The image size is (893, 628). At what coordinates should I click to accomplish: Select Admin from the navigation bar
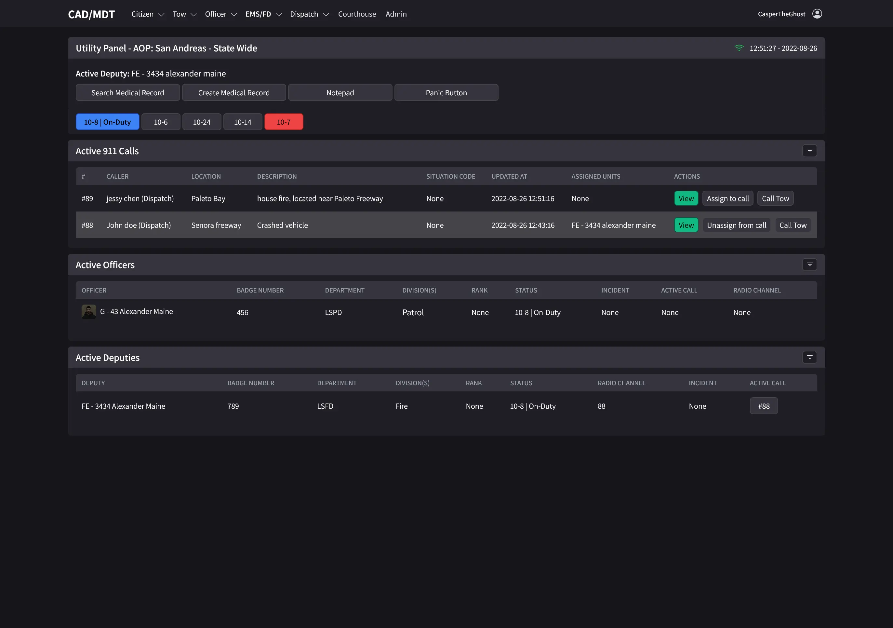(x=396, y=14)
